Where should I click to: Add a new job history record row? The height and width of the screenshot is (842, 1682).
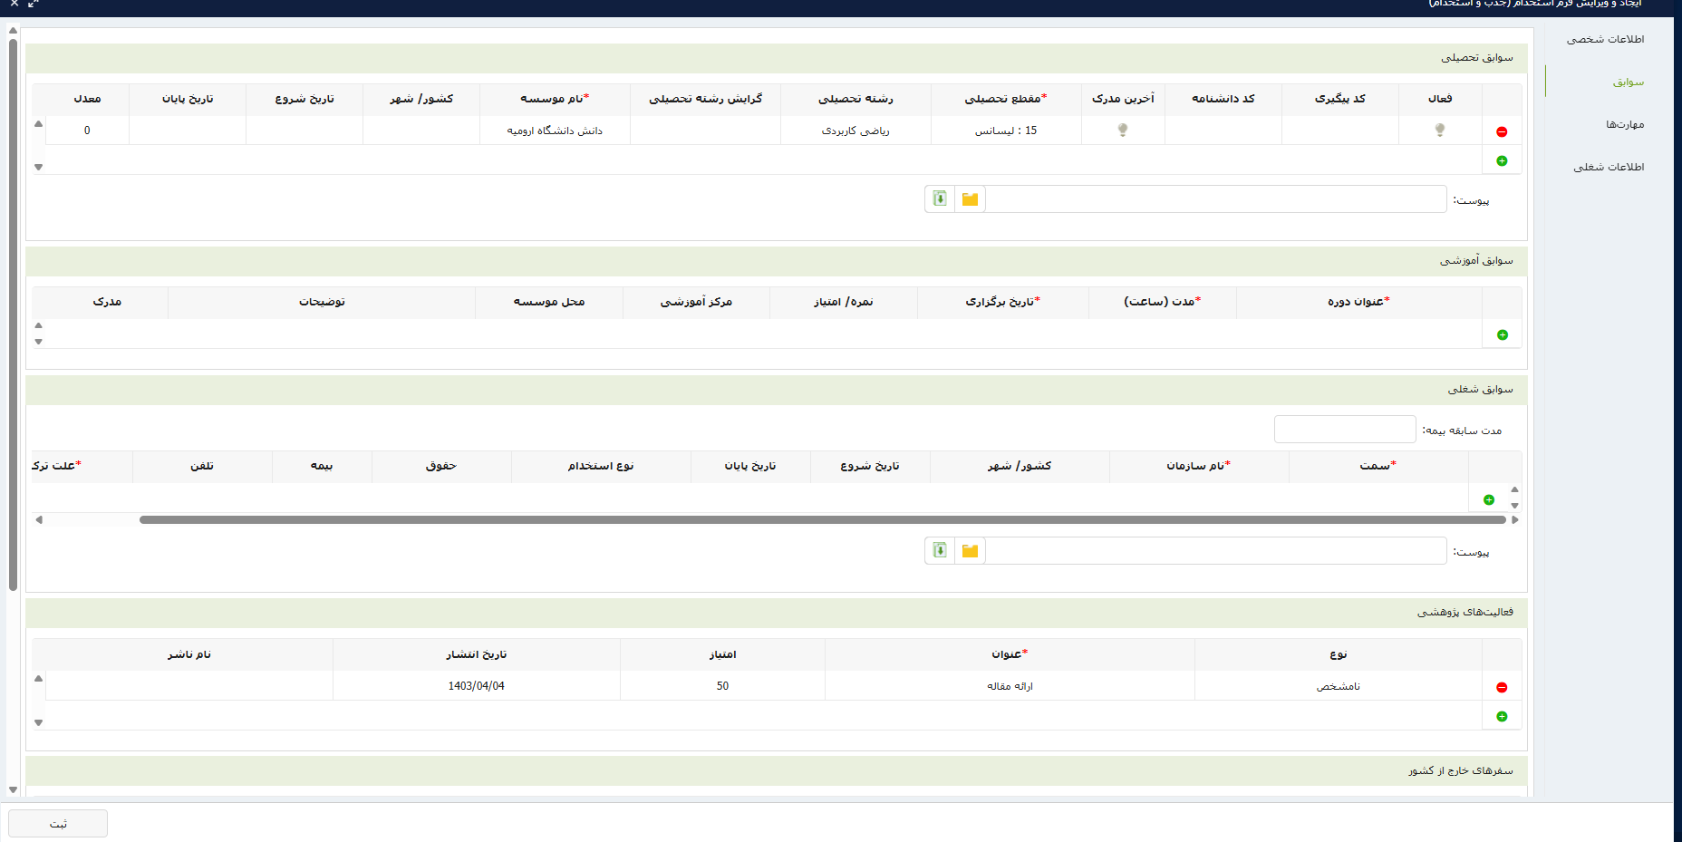pos(1488,499)
